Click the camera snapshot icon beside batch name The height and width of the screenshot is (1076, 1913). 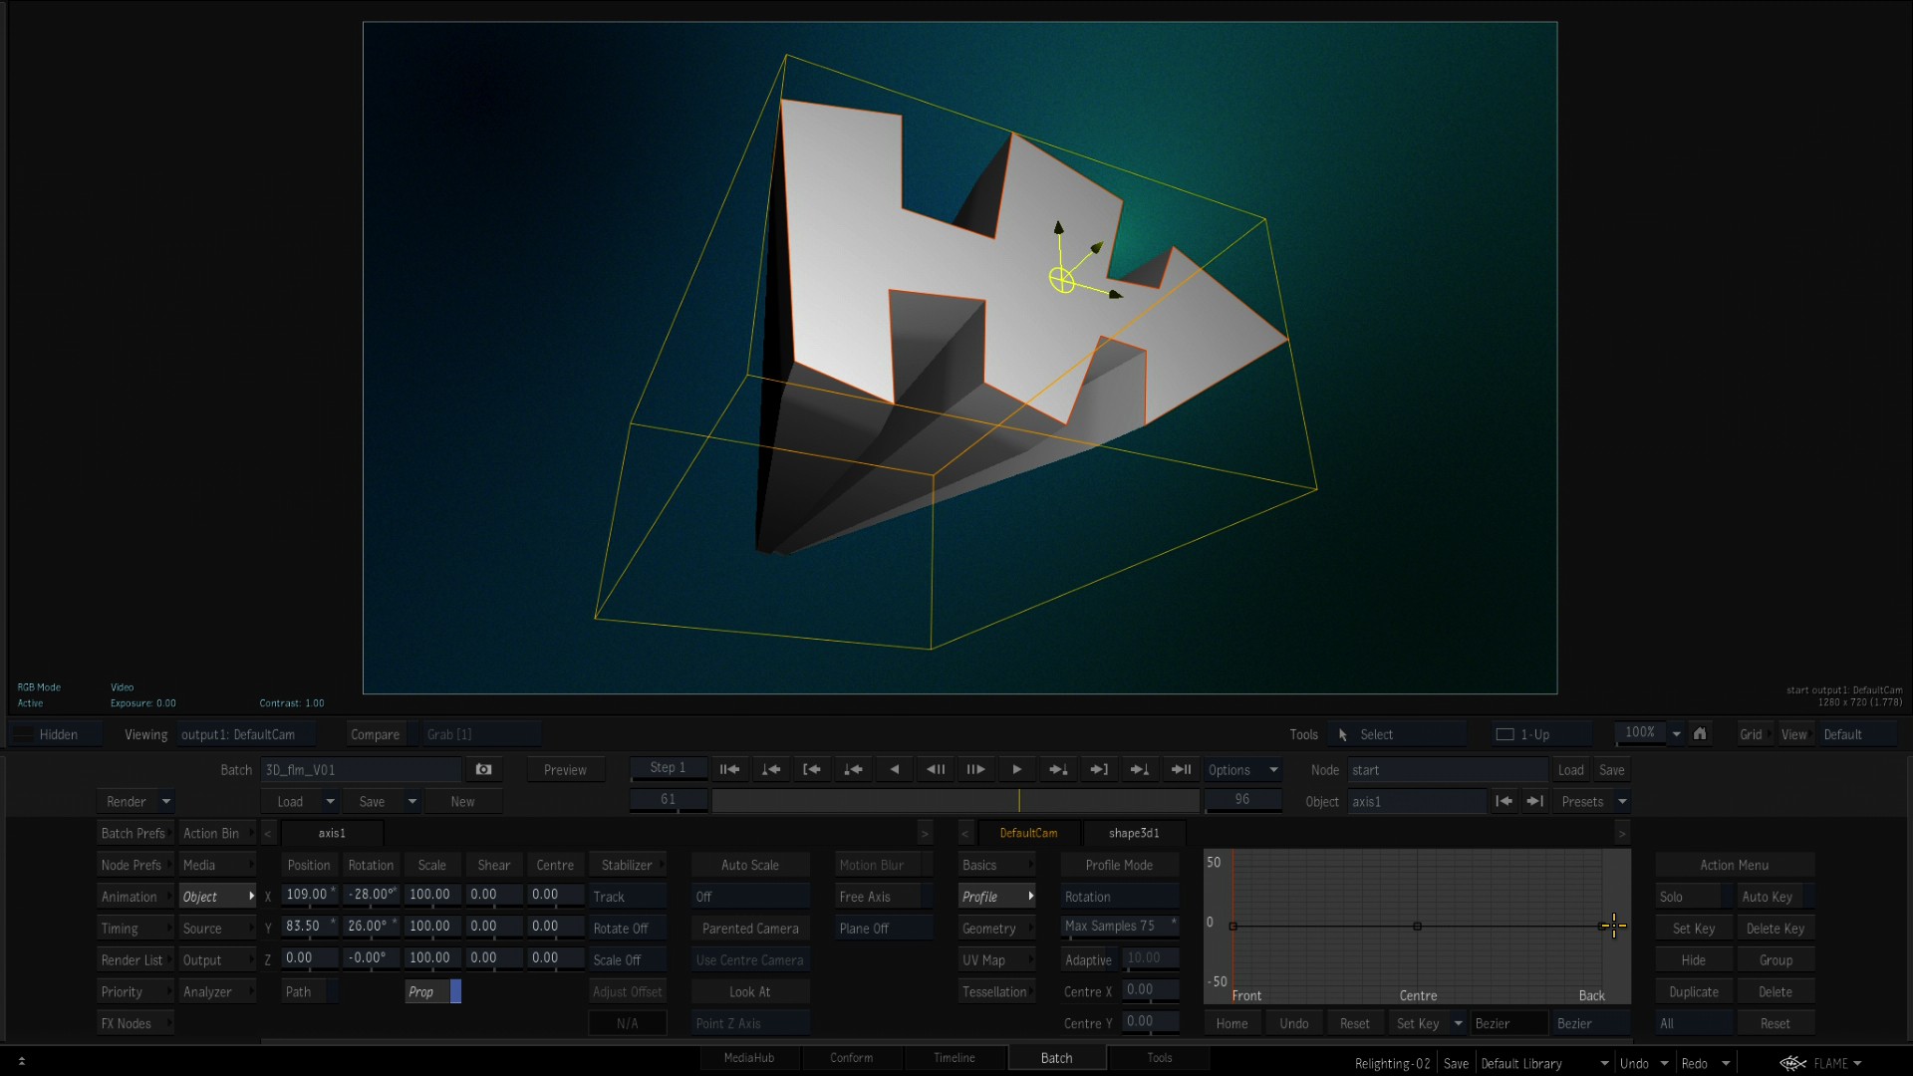483,769
